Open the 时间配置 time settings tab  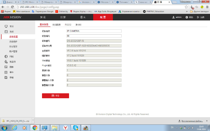coord(56,25)
